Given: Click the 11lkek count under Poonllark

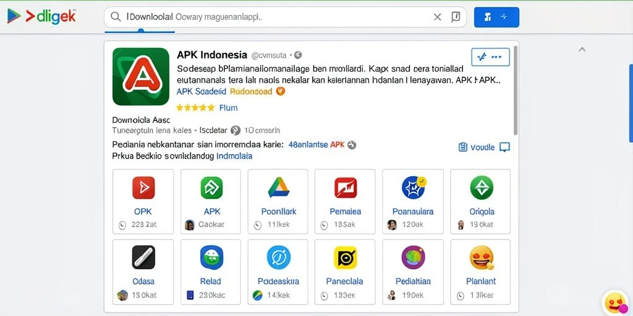Looking at the screenshot, I should [279, 225].
